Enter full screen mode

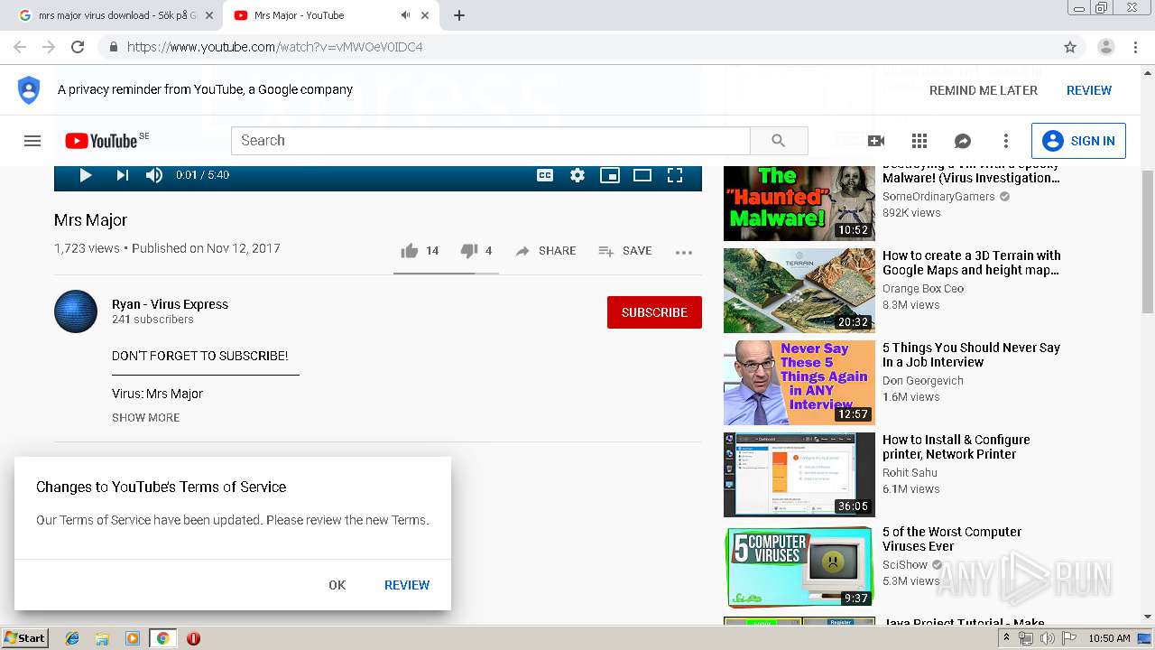(675, 175)
